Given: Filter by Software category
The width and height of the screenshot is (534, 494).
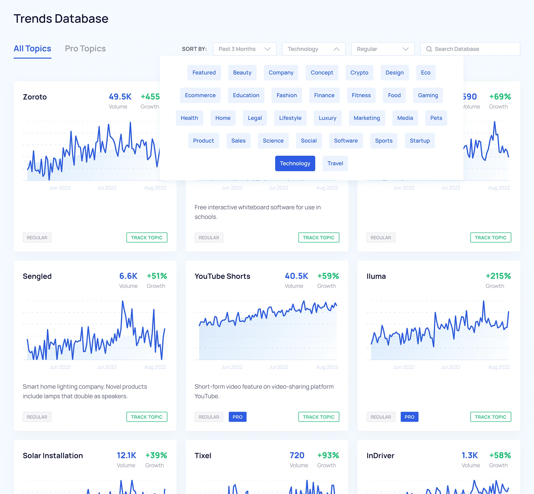Looking at the screenshot, I should tap(346, 141).
